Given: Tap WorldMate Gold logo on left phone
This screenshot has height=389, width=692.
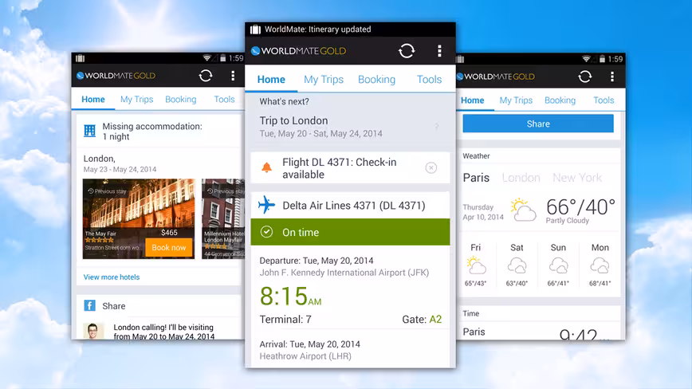Looking at the screenshot, I should tap(116, 76).
